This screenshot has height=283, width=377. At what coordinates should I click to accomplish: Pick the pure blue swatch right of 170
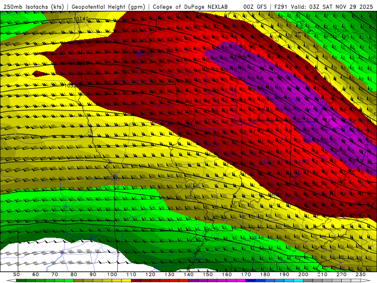[x=251, y=281]
